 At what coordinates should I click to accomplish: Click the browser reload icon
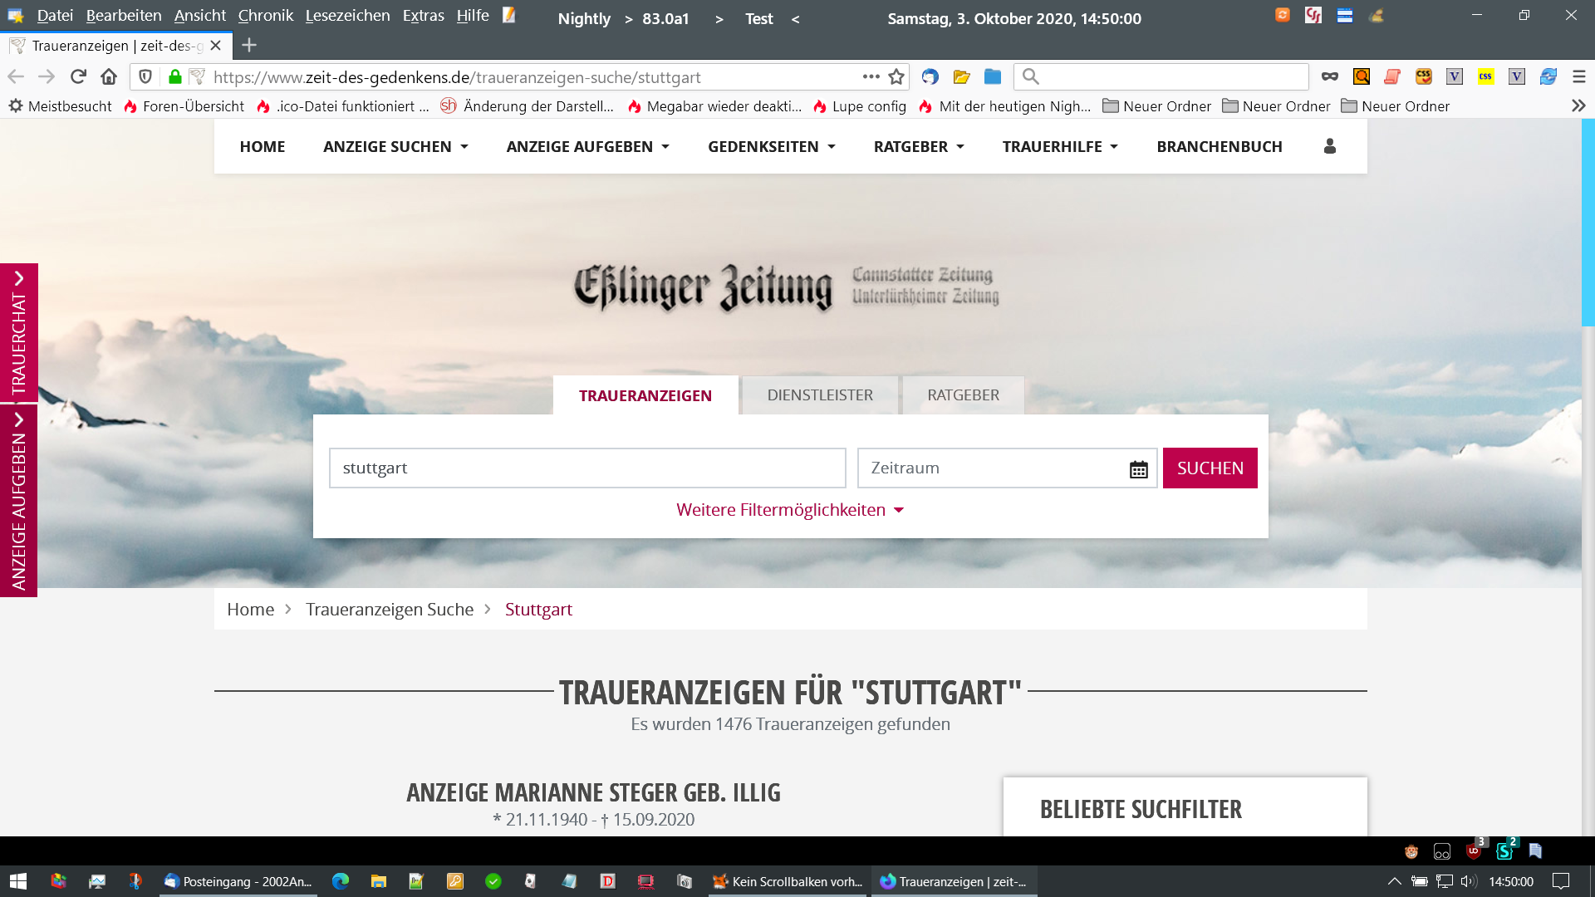tap(78, 76)
